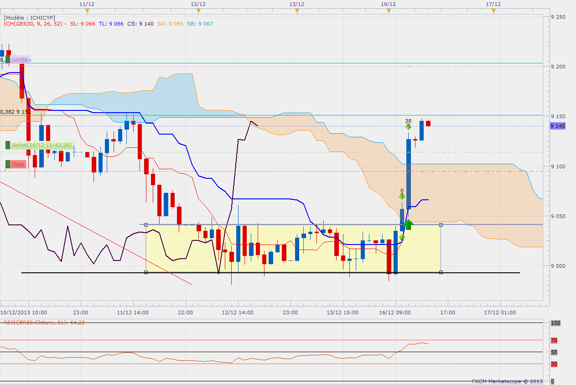The image size is (576, 385).
Task: Select small green up arrow inside yellow rectangle
Action: 402,237
